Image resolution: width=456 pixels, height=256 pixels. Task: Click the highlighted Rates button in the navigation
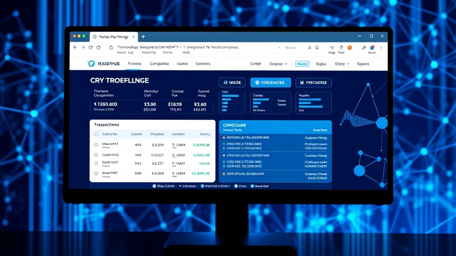(302, 64)
